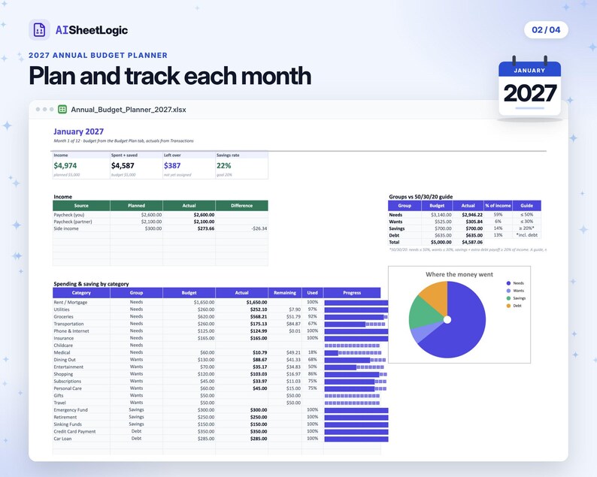This screenshot has height=477, width=597.
Task: Click the AISheetLogic brand name text
Action: 92,30
